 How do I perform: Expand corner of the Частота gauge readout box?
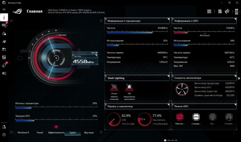pos(96,55)
